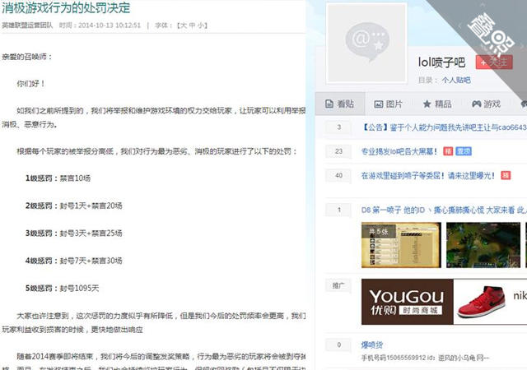Click the 精品 star icon
Image resolution: width=527 pixels, height=370 pixels.
point(427,104)
